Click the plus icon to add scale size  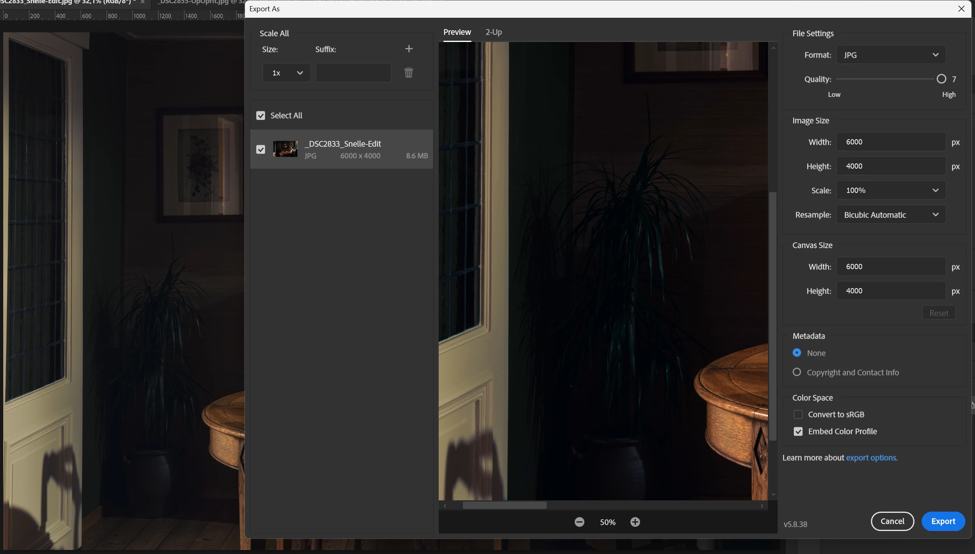pyautogui.click(x=409, y=49)
